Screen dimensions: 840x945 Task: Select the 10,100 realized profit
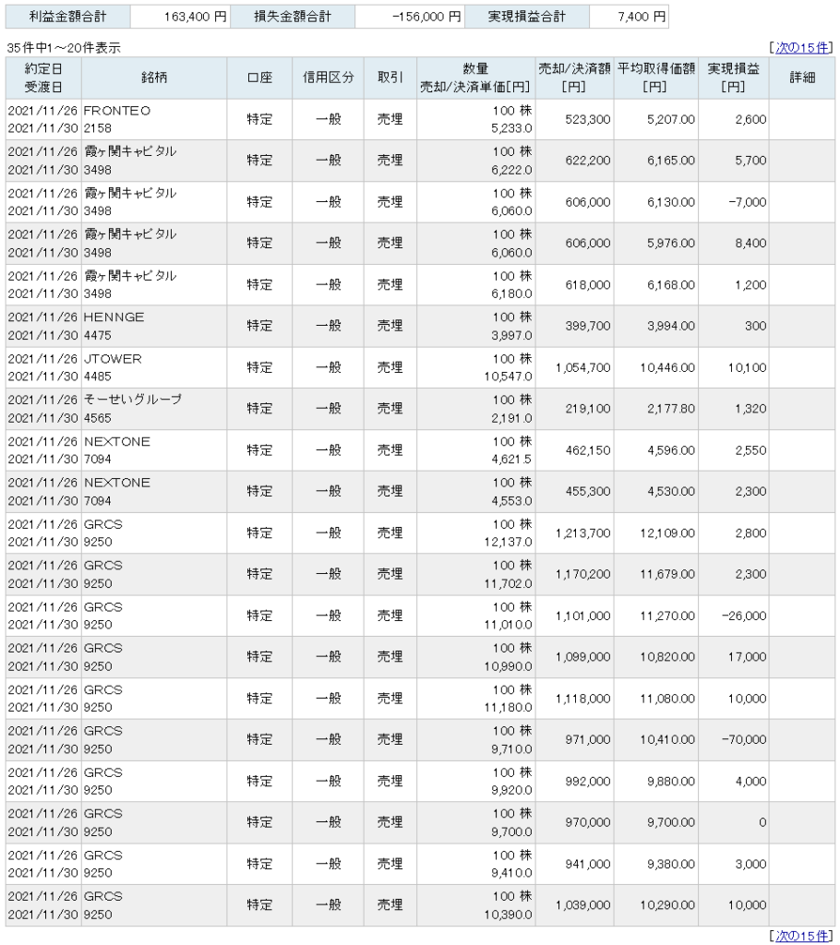point(748,367)
